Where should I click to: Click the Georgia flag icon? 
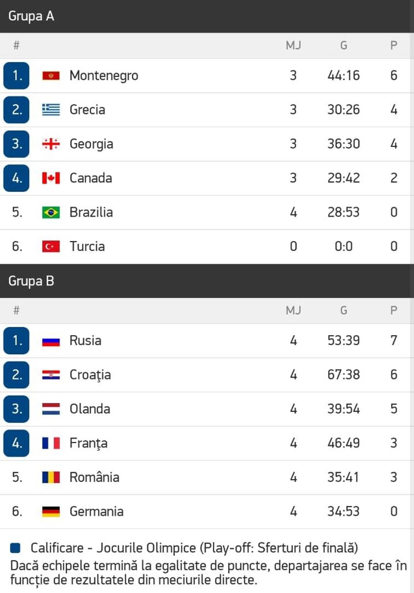[x=51, y=144]
